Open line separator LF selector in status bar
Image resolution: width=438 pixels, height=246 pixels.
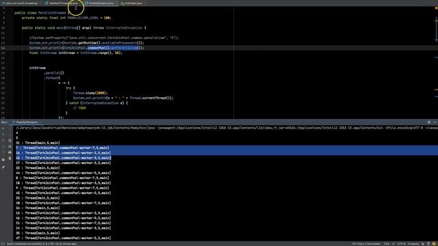tap(393, 244)
